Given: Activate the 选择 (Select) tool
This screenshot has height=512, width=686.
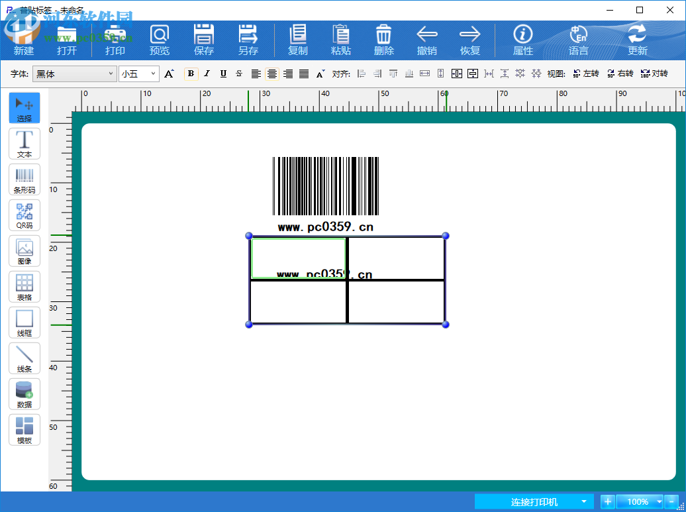Looking at the screenshot, I should (24, 108).
